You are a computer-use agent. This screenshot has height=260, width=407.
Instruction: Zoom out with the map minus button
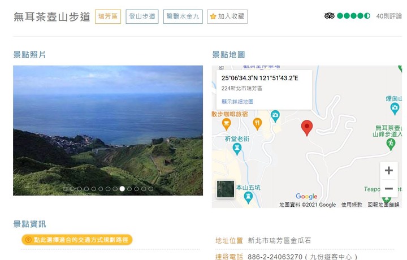coord(388,188)
